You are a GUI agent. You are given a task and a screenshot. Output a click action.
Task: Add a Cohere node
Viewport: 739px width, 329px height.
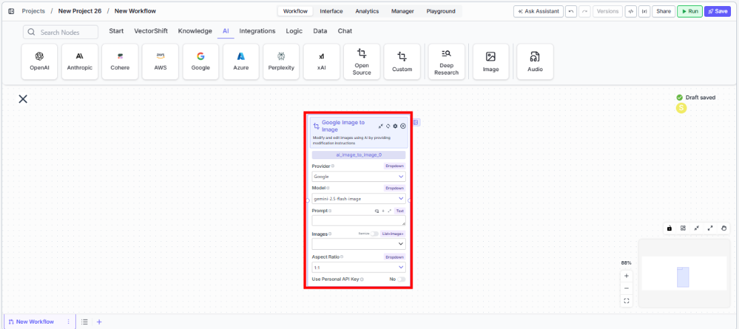coord(120,62)
